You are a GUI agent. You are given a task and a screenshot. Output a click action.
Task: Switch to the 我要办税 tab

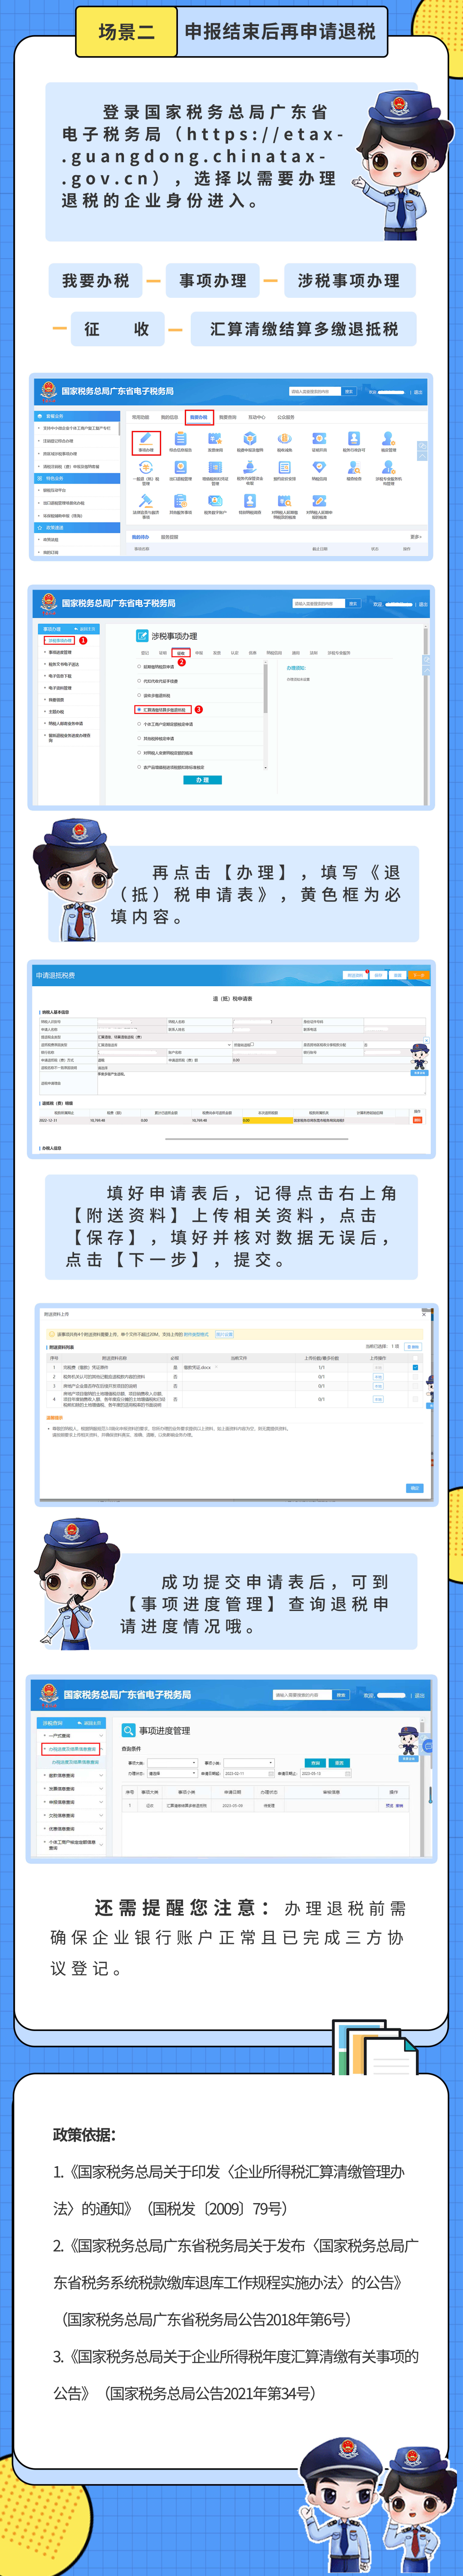click(x=198, y=417)
